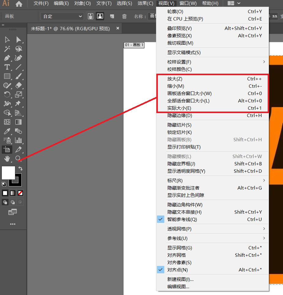Select the Gradient tool

[x=18, y=122]
